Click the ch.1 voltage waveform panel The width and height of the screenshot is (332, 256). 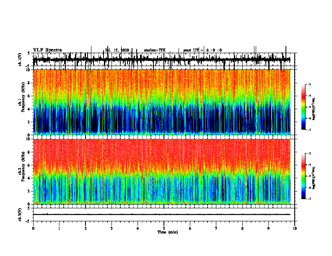[164, 59]
